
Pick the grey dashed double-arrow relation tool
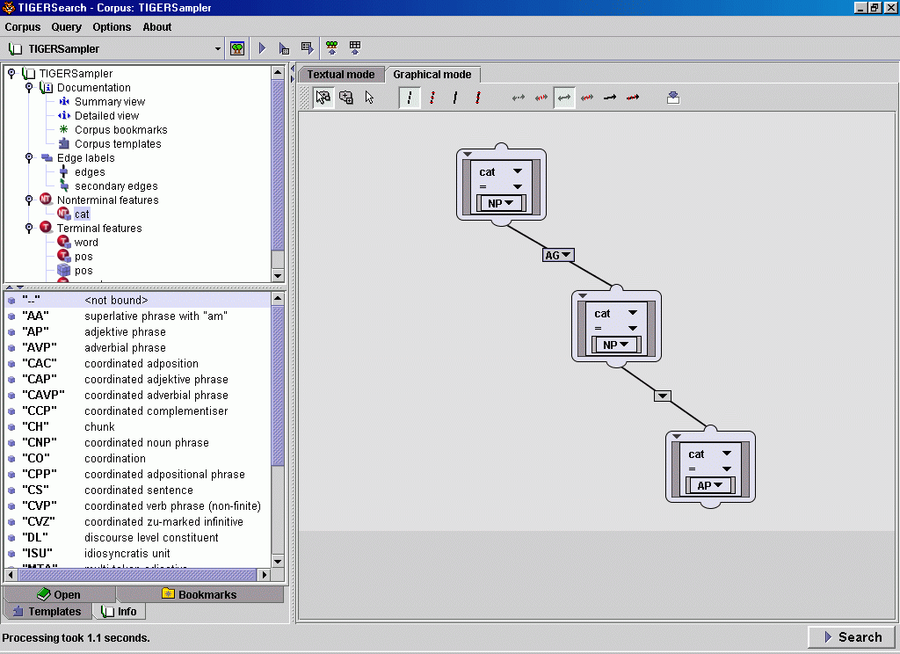coord(519,98)
